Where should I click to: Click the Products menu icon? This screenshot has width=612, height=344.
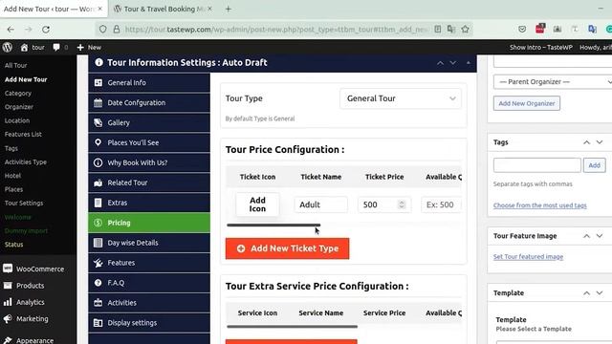click(x=8, y=286)
